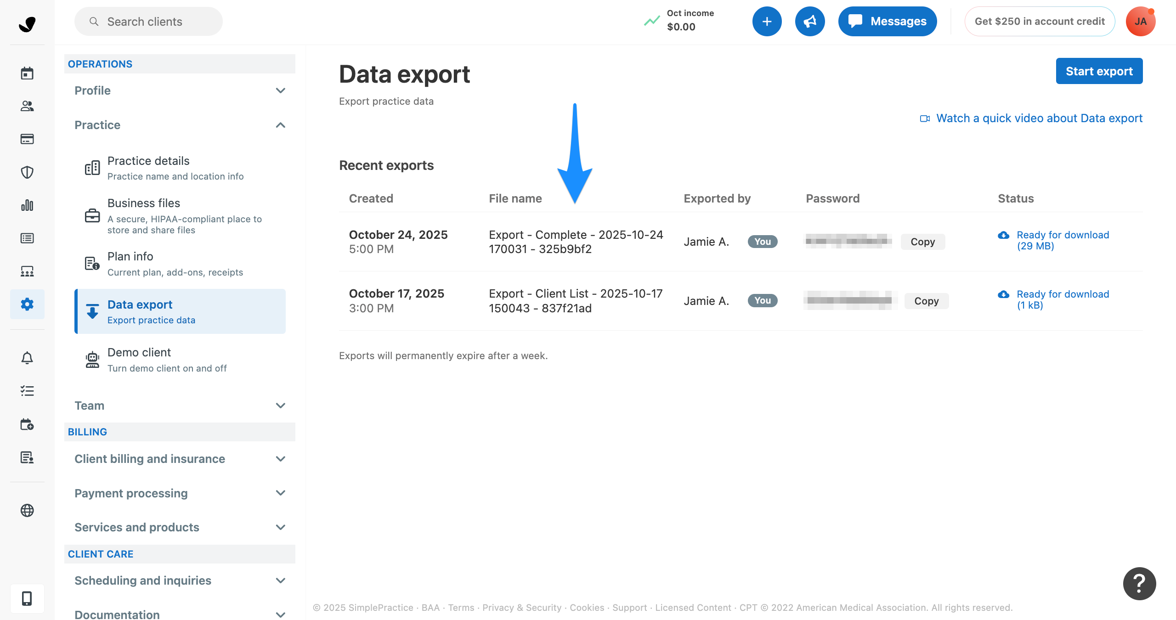Copy password for October 24 export
The image size is (1176, 620).
(x=922, y=242)
